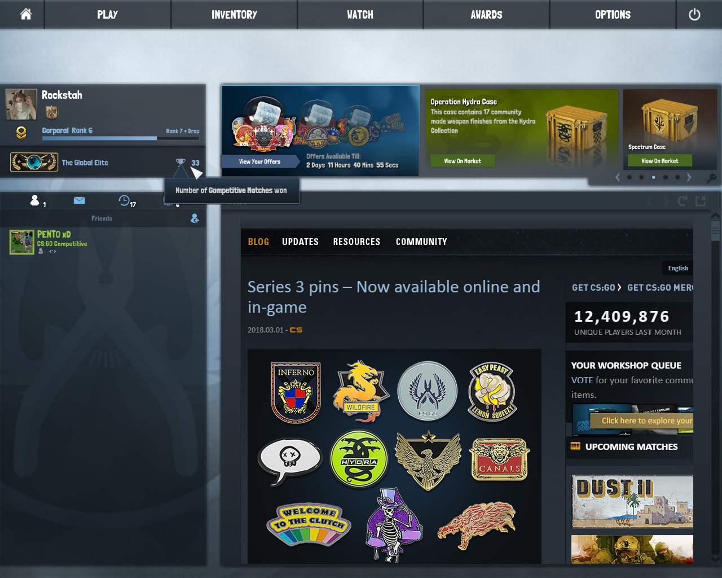The width and height of the screenshot is (722, 578).
Task: Show the previous carousel page arrow
Action: 618,177
